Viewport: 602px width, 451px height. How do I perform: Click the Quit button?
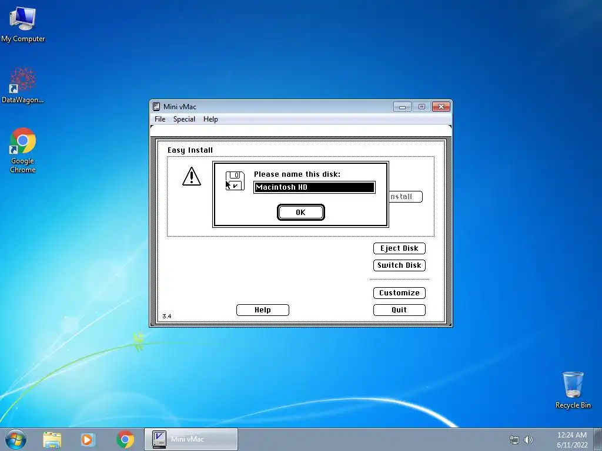(399, 310)
